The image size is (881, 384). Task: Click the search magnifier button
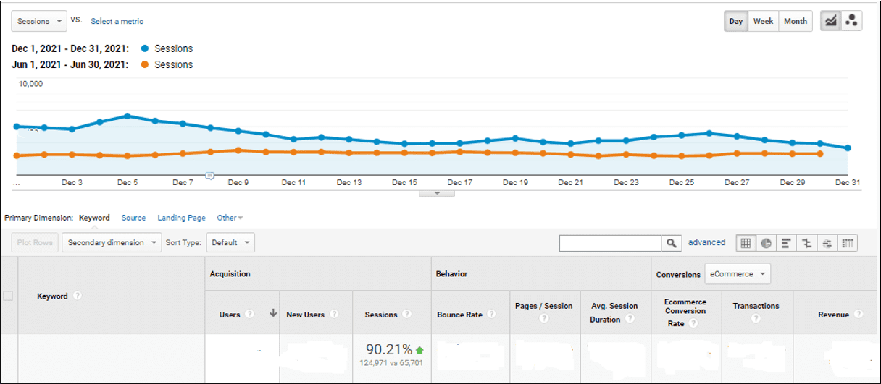click(672, 243)
